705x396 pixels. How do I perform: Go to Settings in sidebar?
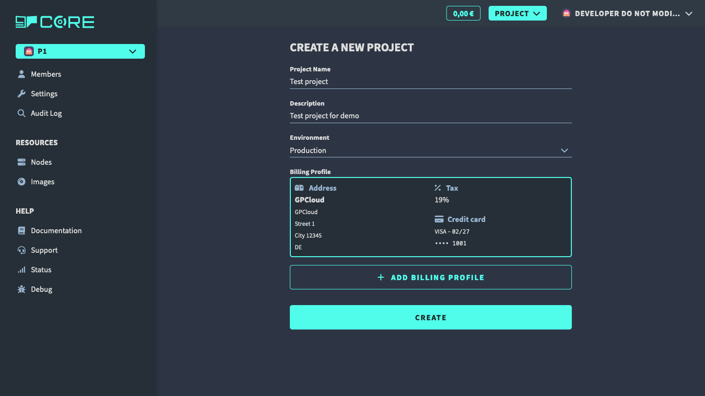click(44, 94)
